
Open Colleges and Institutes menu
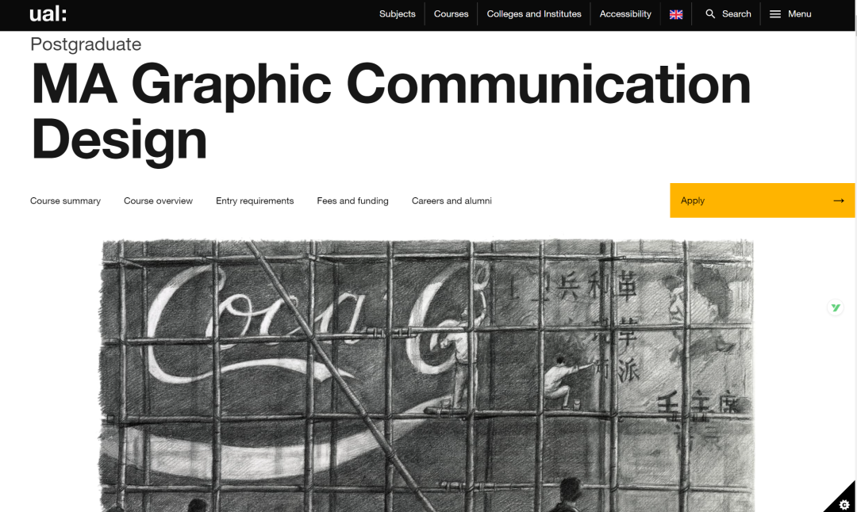pos(534,14)
